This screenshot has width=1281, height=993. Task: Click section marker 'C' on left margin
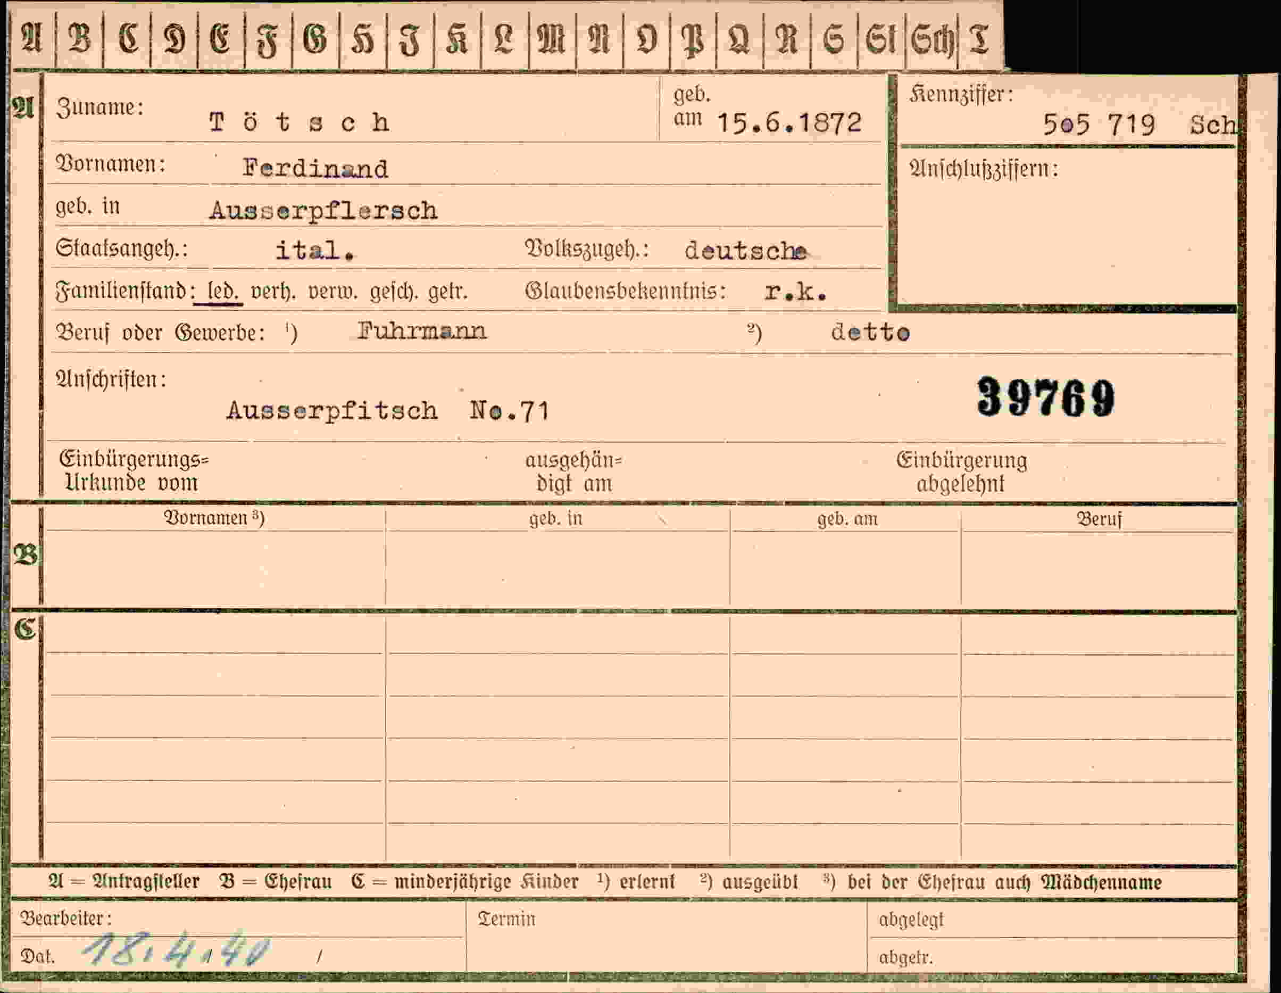(25, 629)
